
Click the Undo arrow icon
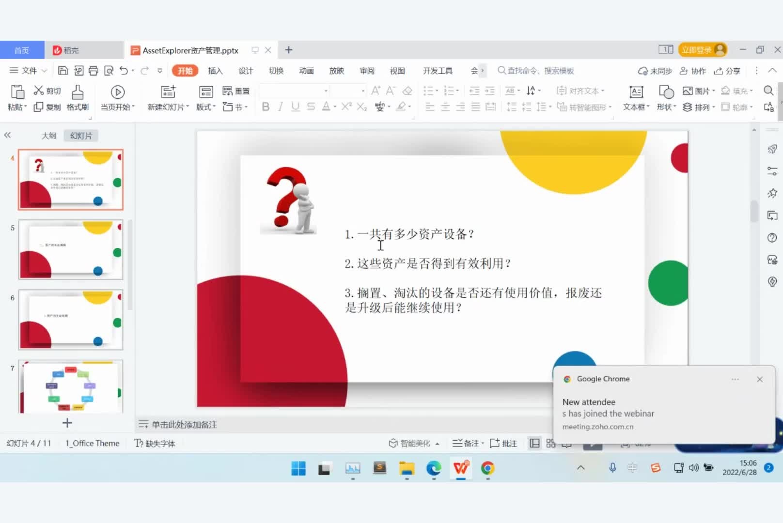tap(124, 71)
